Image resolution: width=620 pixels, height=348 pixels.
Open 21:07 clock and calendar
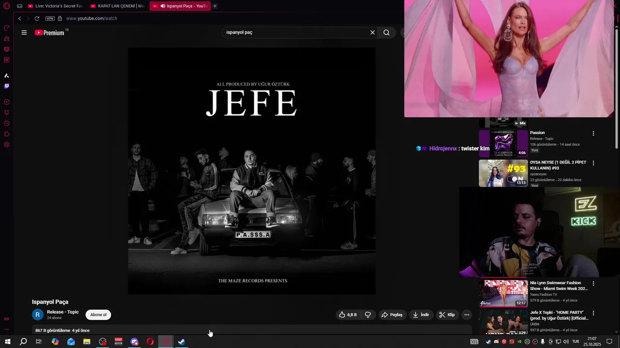(592, 342)
